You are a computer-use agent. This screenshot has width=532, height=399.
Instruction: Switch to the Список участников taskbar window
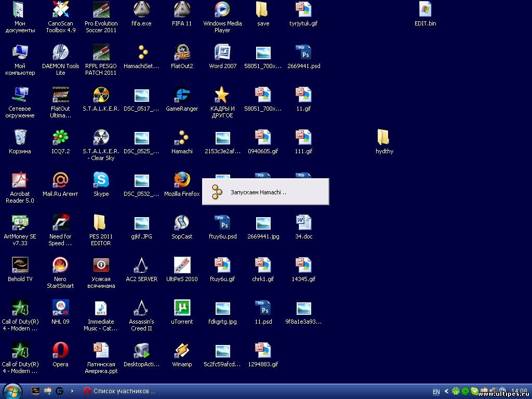coord(119,391)
